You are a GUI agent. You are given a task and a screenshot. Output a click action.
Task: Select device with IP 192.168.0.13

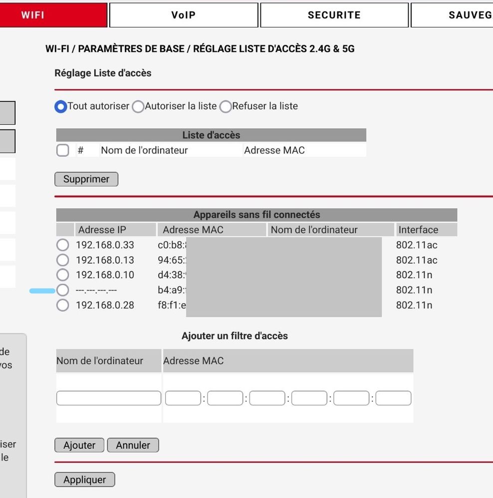pyautogui.click(x=63, y=260)
